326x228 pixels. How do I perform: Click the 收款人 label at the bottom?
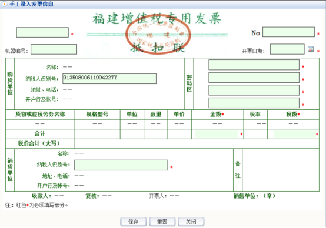(x=41, y=196)
